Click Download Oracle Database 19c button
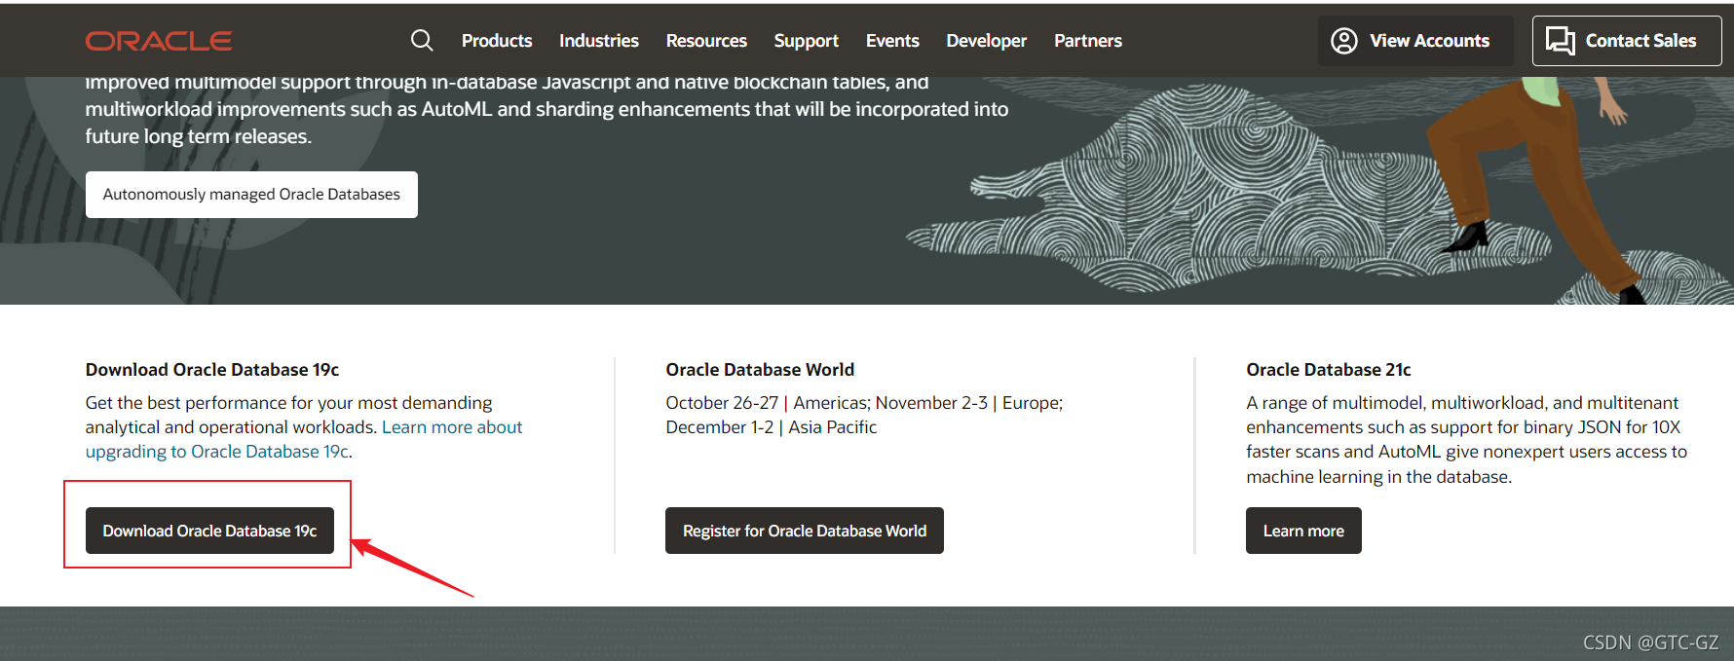1734x661 pixels. (209, 531)
